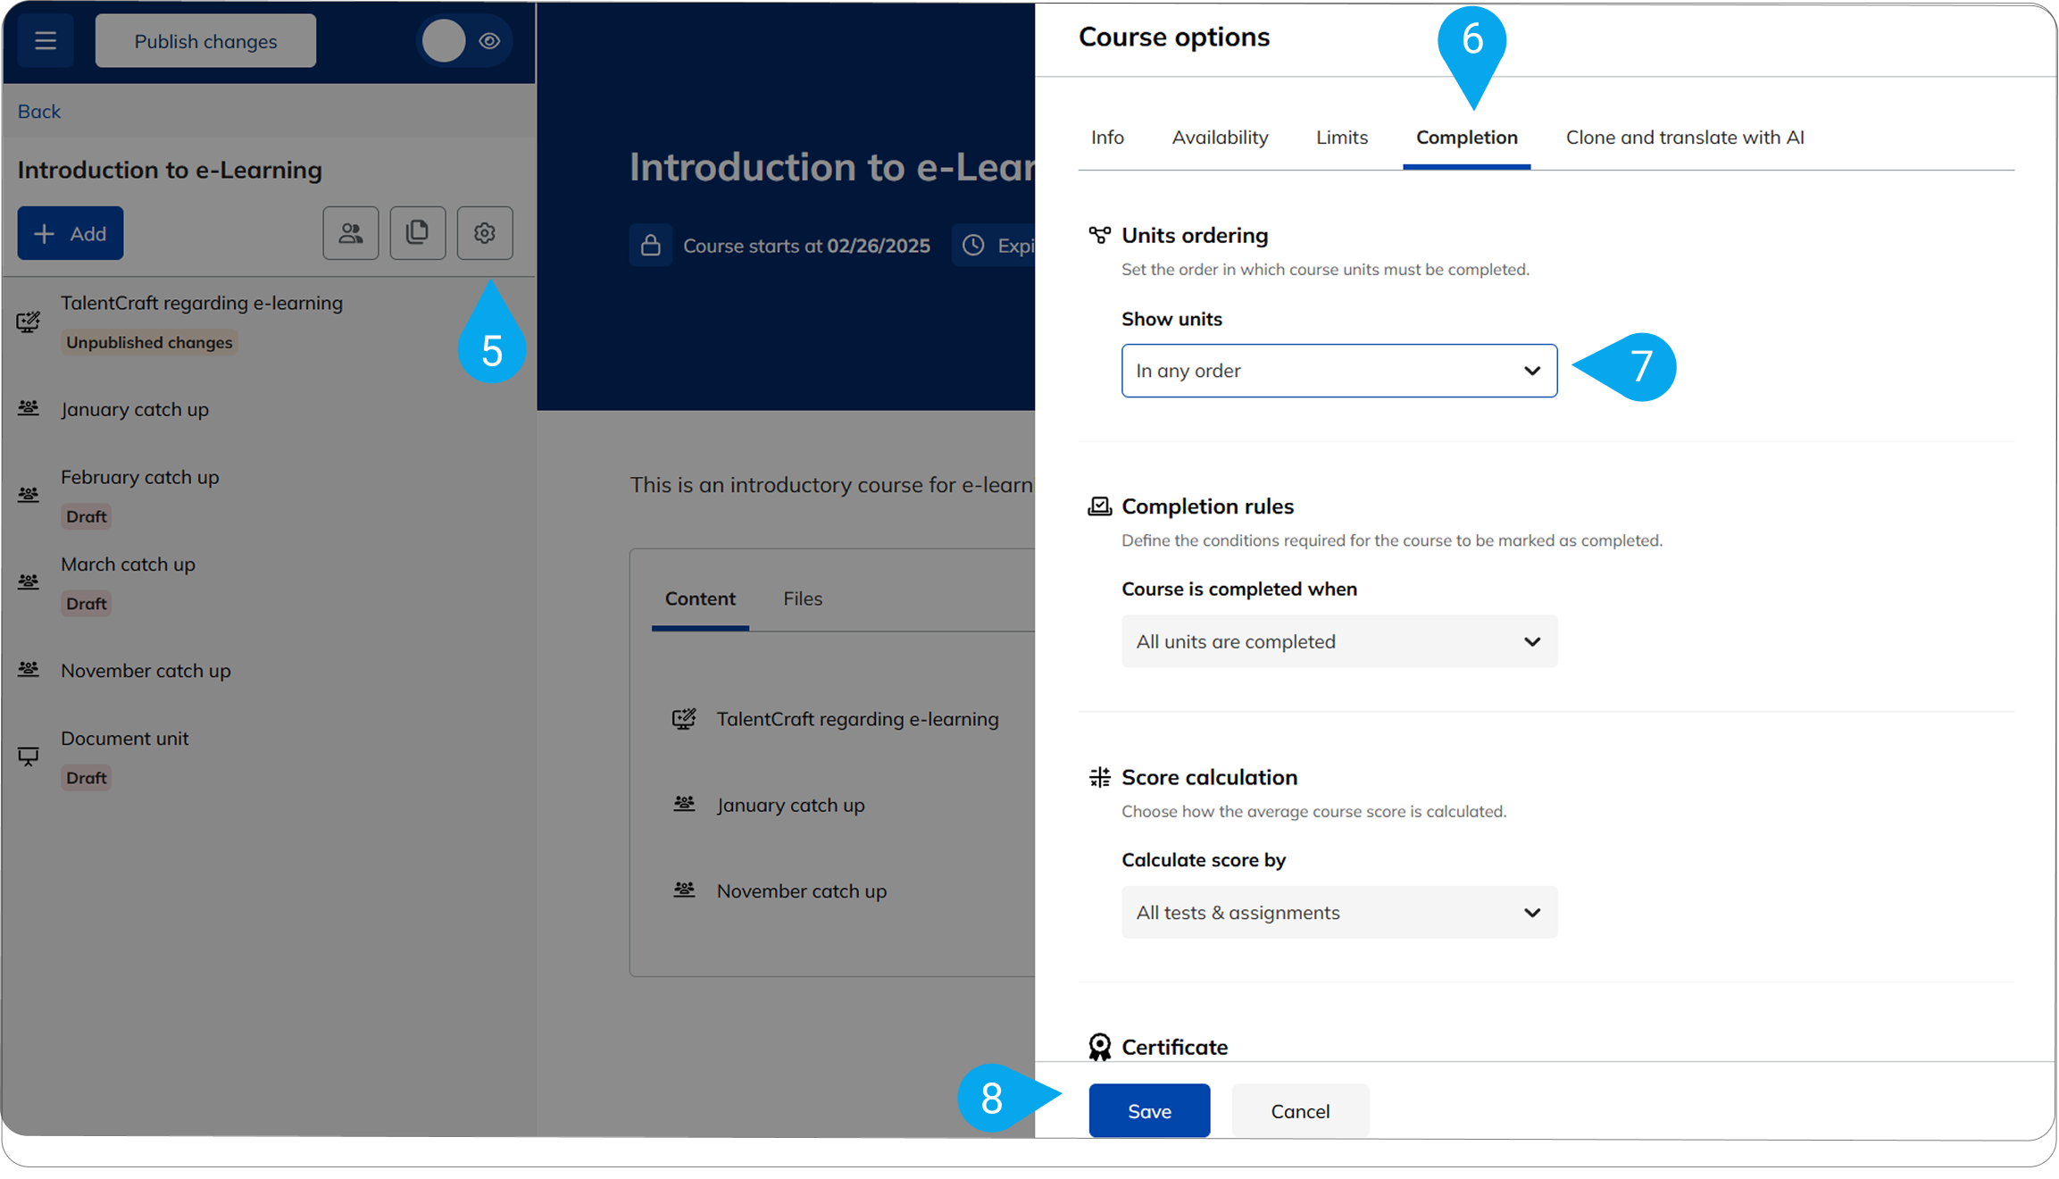The height and width of the screenshot is (1179, 2059).
Task: Click the clone course copy icon
Action: click(x=417, y=233)
